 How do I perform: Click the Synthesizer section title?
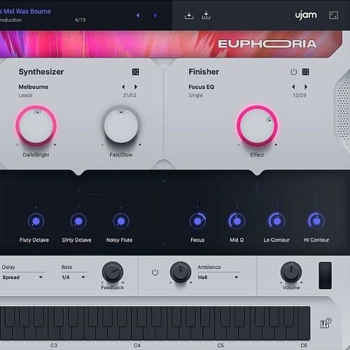pos(41,71)
